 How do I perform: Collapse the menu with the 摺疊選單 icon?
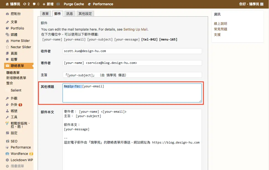[x=7, y=166]
